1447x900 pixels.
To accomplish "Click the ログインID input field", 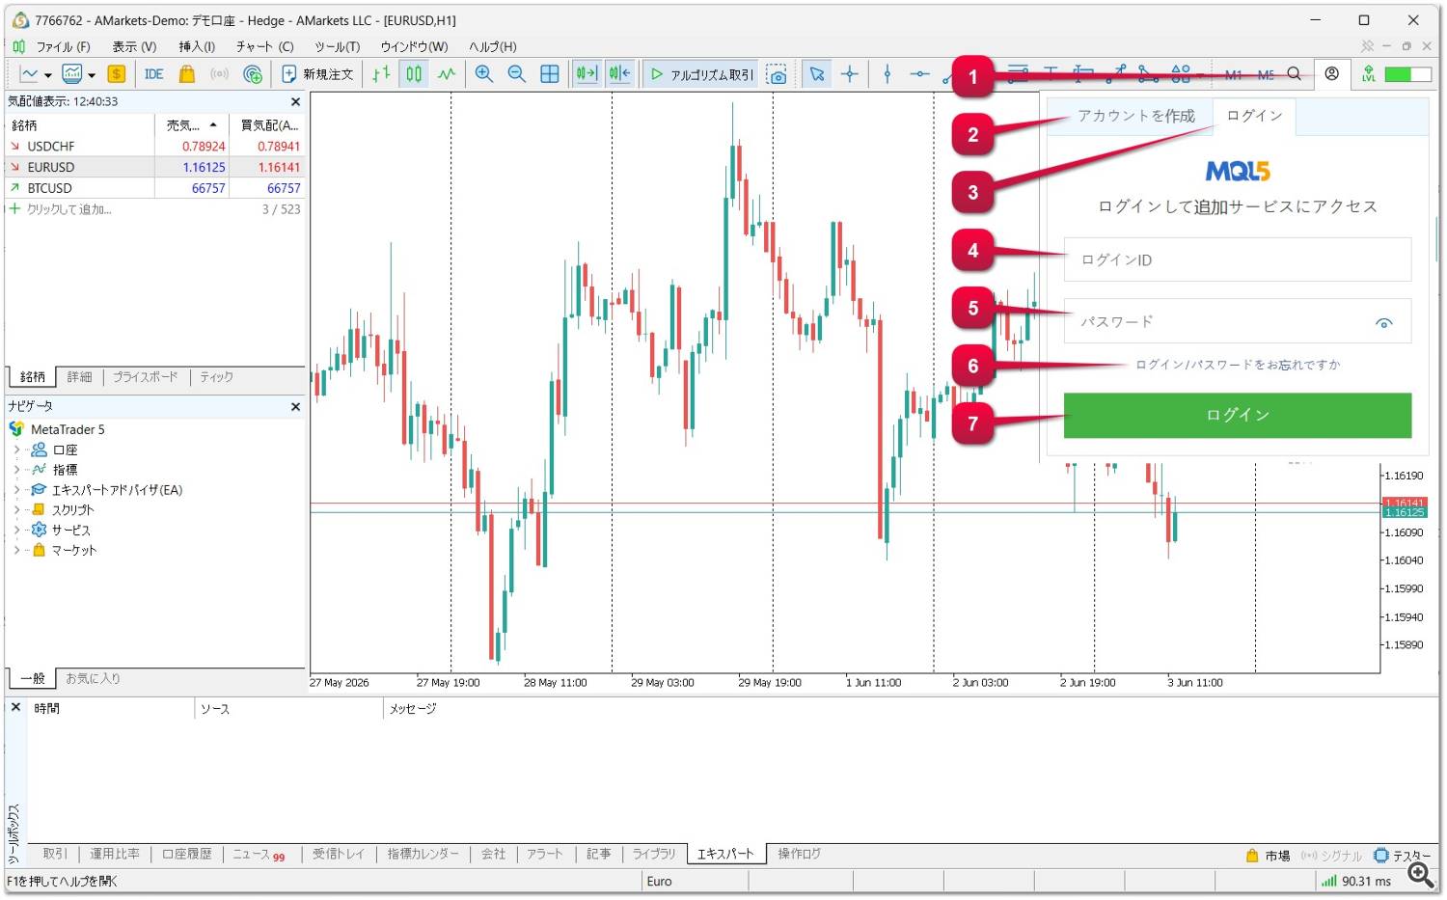I will (1238, 259).
